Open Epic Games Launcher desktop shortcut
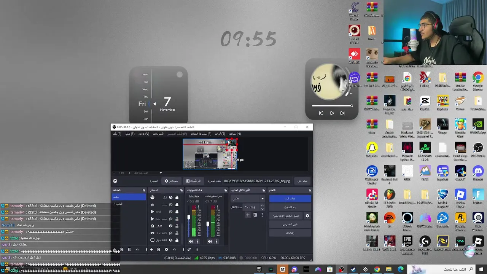 [x=407, y=244]
